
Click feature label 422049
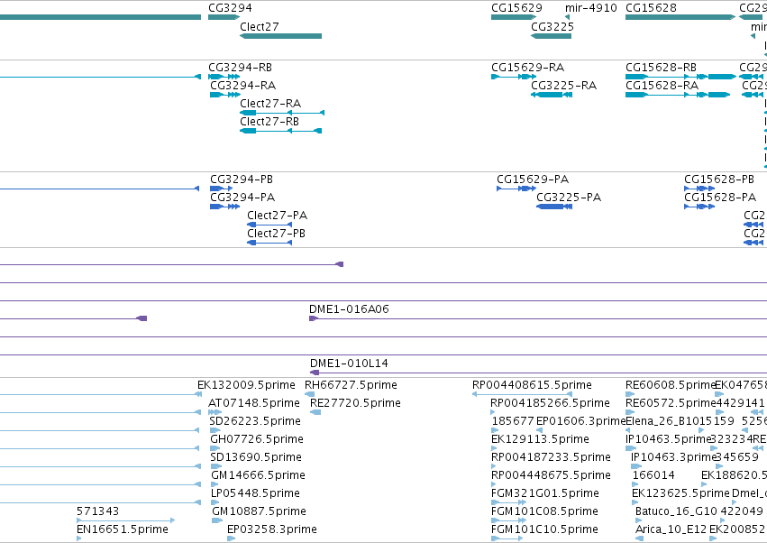tap(742, 511)
